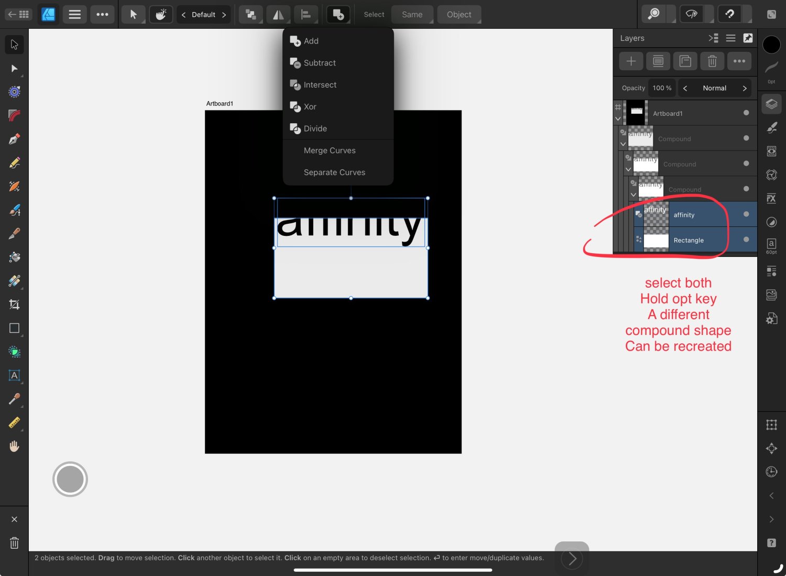786x576 pixels.
Task: Select the Pen tool
Action: click(14, 139)
